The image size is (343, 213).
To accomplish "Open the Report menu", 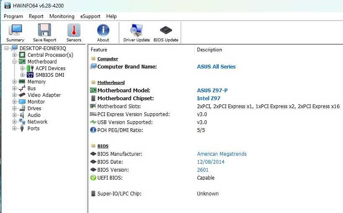I will [36, 16].
